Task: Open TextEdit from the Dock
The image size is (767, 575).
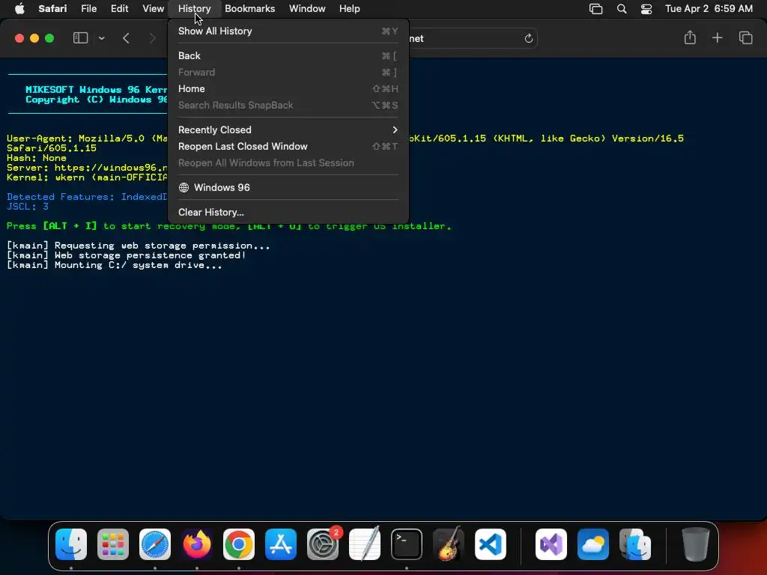Action: pos(365,544)
